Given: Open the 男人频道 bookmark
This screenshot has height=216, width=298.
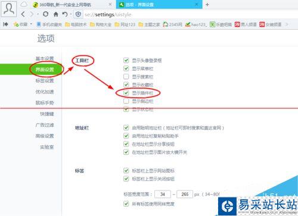Looking at the screenshot, I should click(246, 24).
